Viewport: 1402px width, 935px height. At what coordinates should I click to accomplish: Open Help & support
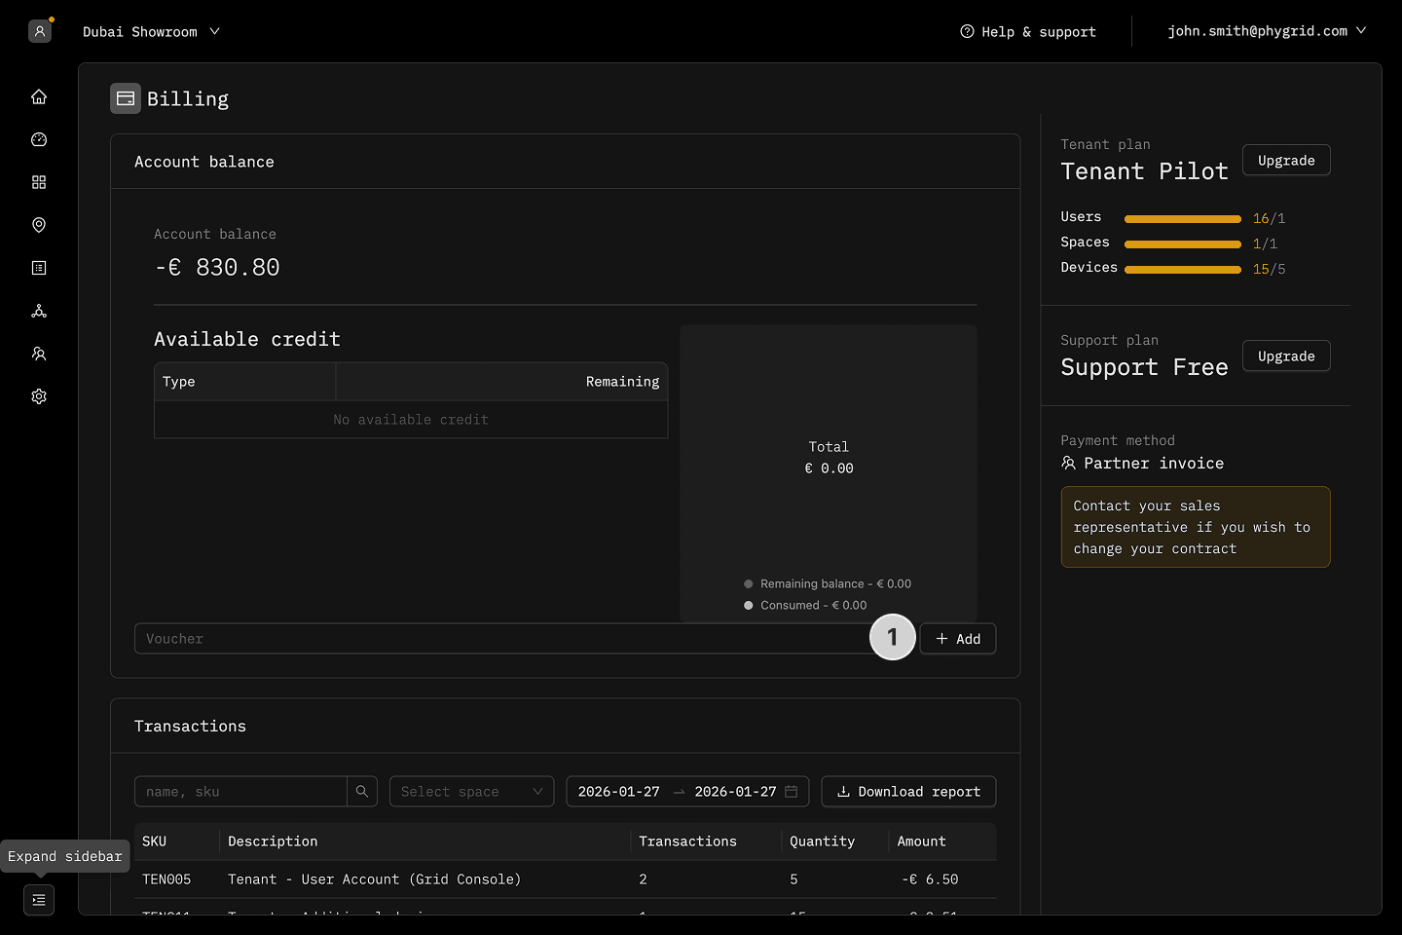(1028, 31)
